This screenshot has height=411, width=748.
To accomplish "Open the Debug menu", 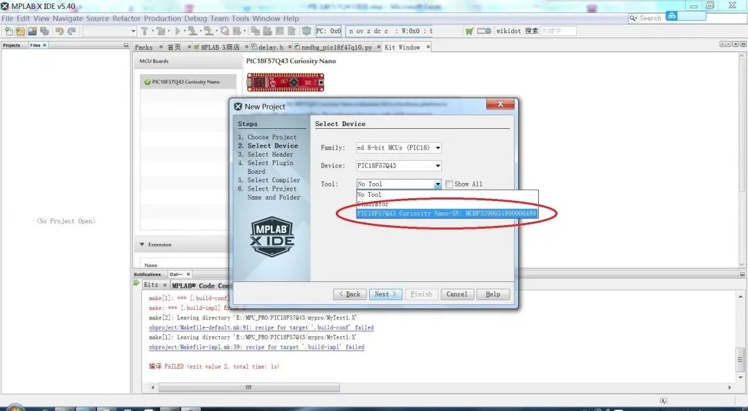I will coord(195,19).
